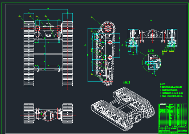Click the small green detail circle on the section view

click(129, 43)
